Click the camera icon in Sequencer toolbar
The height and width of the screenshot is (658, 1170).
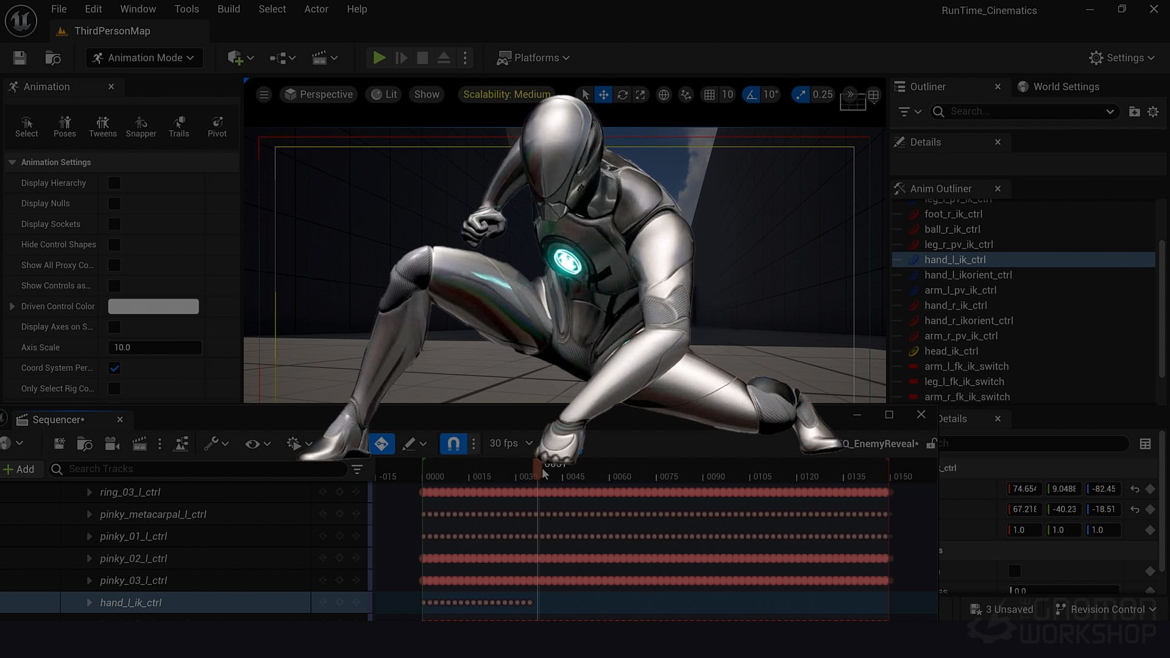pyautogui.click(x=112, y=444)
